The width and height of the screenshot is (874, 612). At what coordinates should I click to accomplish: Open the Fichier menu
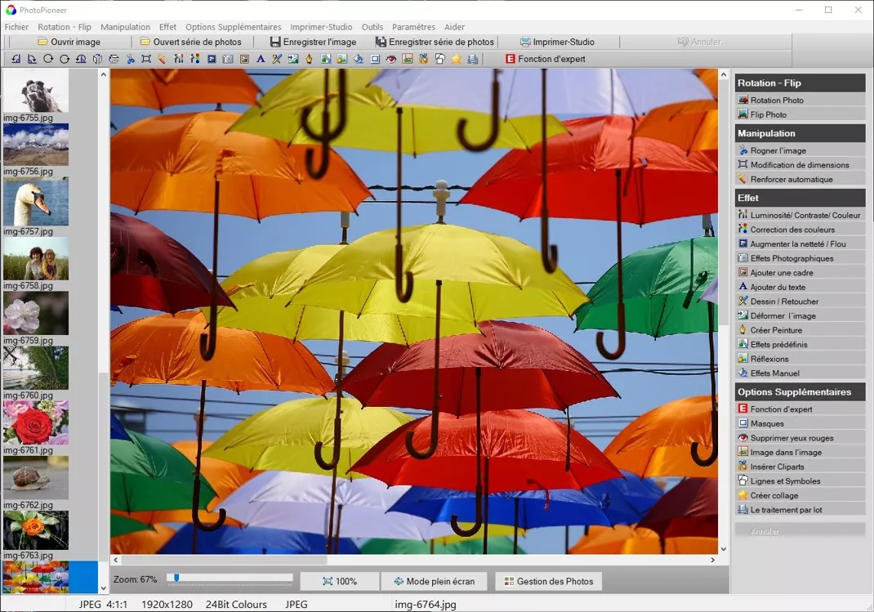click(x=16, y=27)
